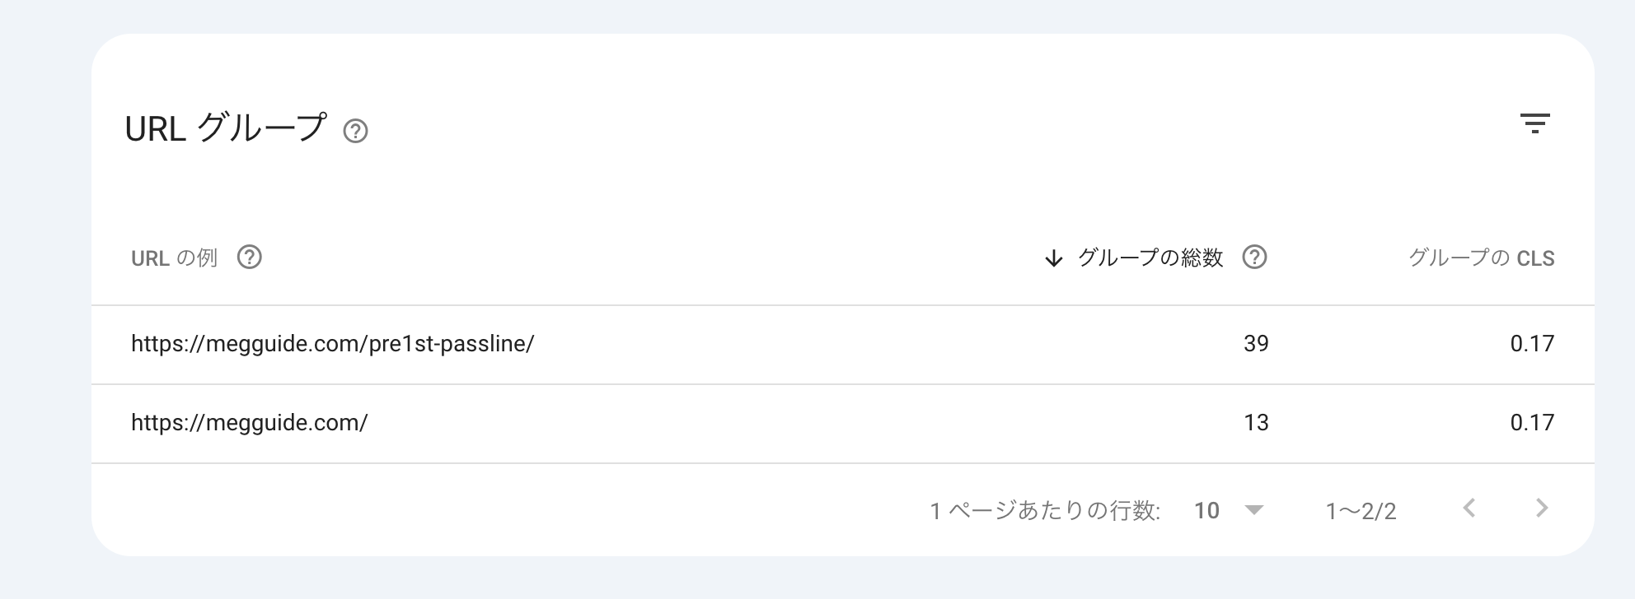
Task: Click CLS value 0.17 in second row
Action: click(1532, 423)
